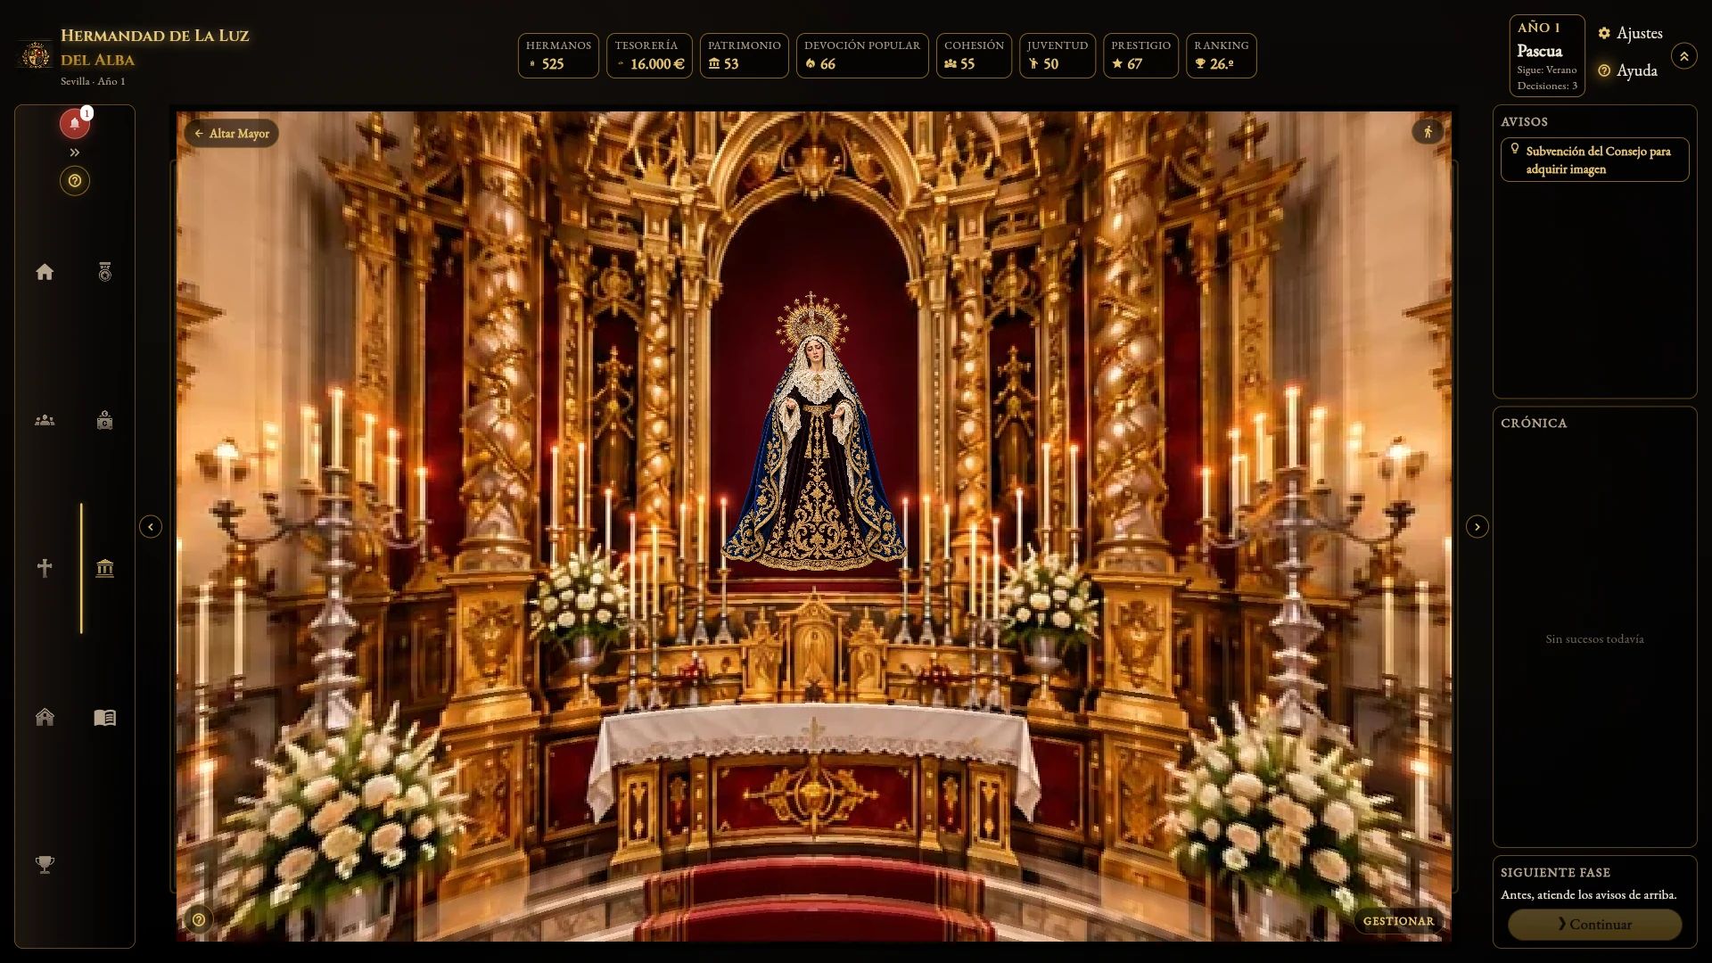Click the Cohesión 55 stat

click(974, 55)
